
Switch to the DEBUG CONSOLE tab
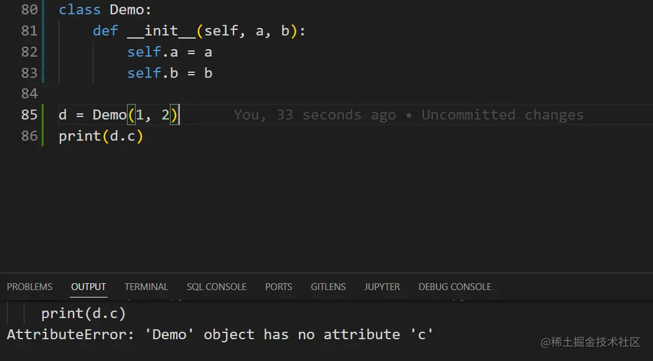pos(455,287)
